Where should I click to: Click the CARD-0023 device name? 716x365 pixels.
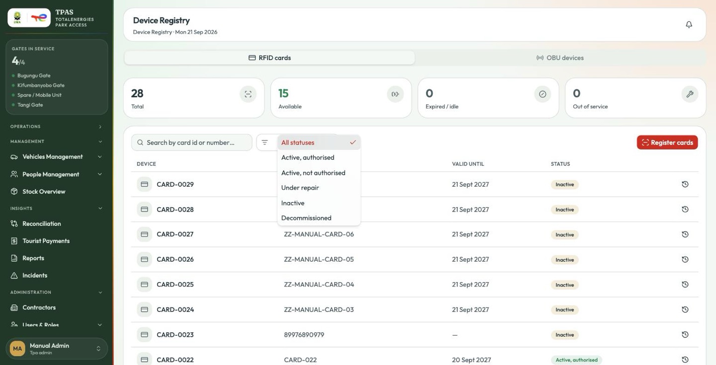(175, 335)
